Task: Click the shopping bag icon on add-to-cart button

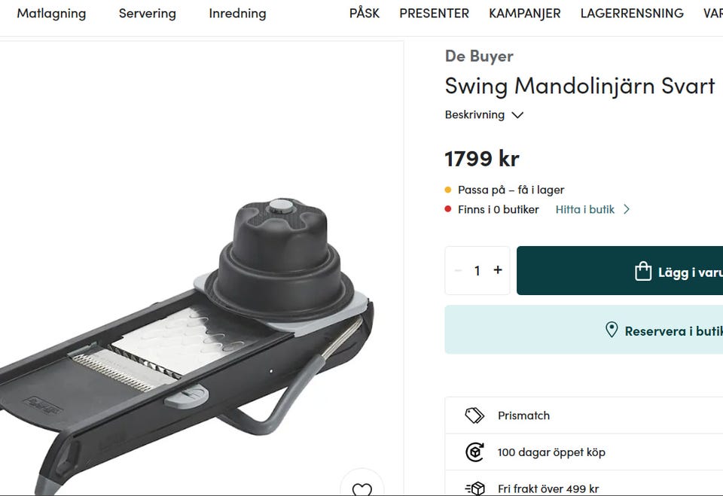Action: [x=643, y=271]
